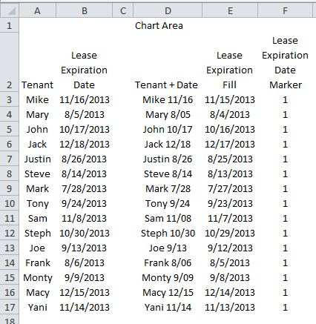Select the marker value in Yani's row
The height and width of the screenshot is (324, 316).
click(285, 307)
